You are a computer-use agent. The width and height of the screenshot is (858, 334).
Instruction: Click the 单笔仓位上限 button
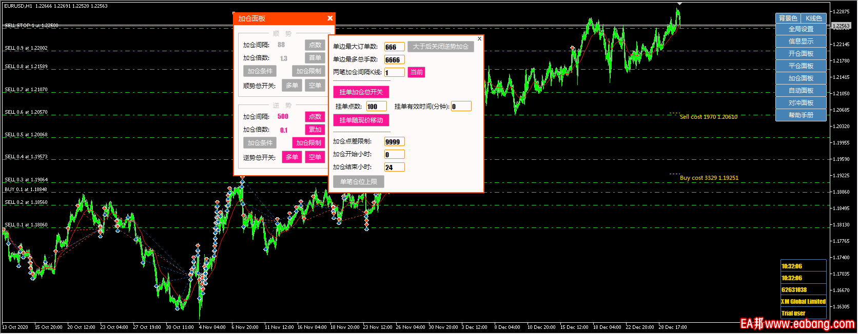click(x=358, y=182)
